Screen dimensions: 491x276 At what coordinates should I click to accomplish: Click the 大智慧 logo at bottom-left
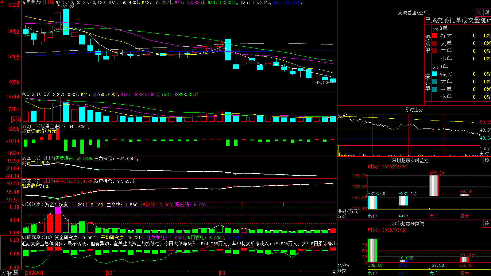pos(10,273)
